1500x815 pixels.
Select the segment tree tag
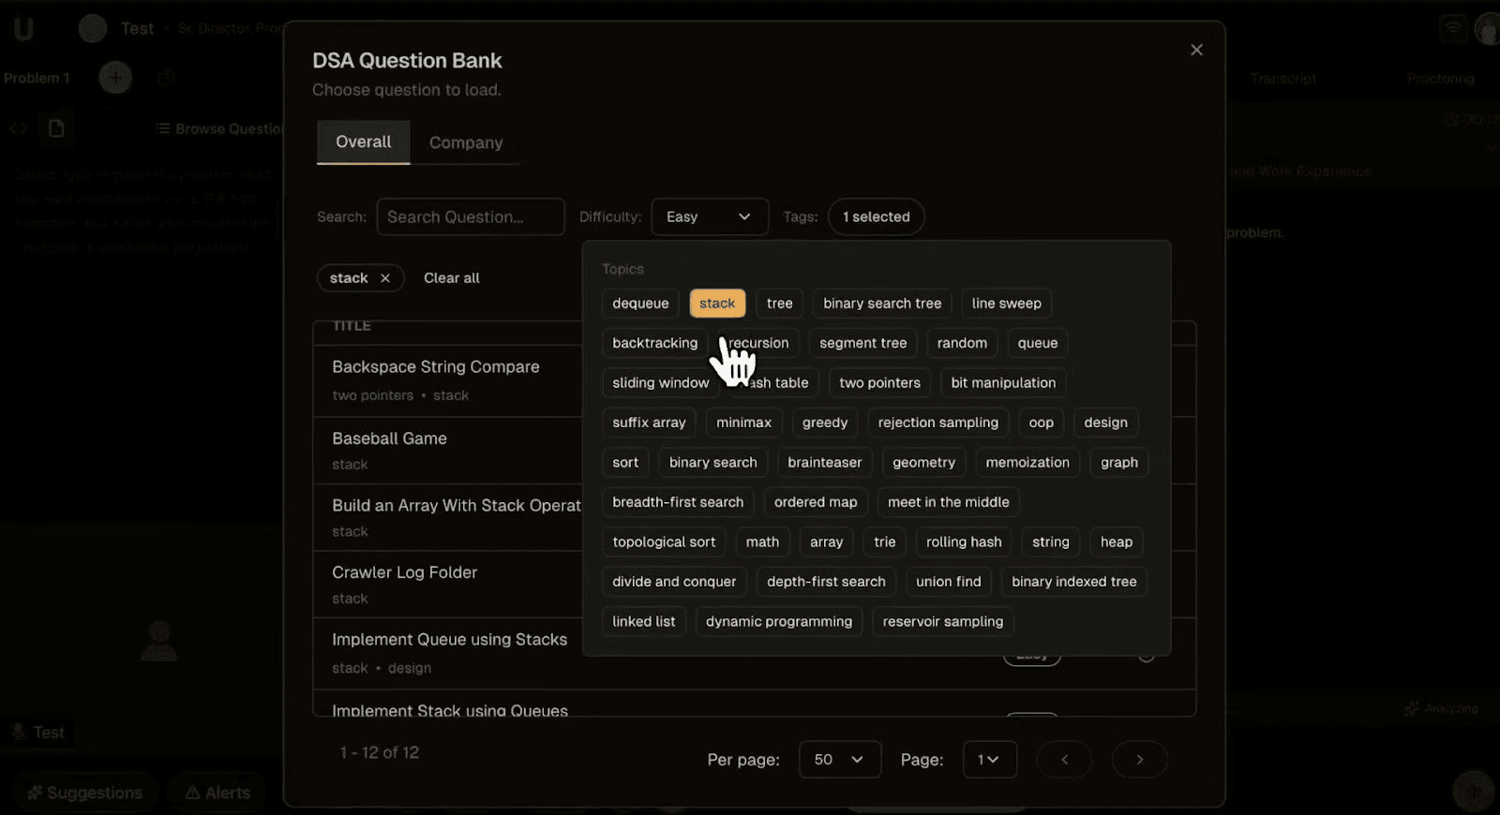click(862, 343)
